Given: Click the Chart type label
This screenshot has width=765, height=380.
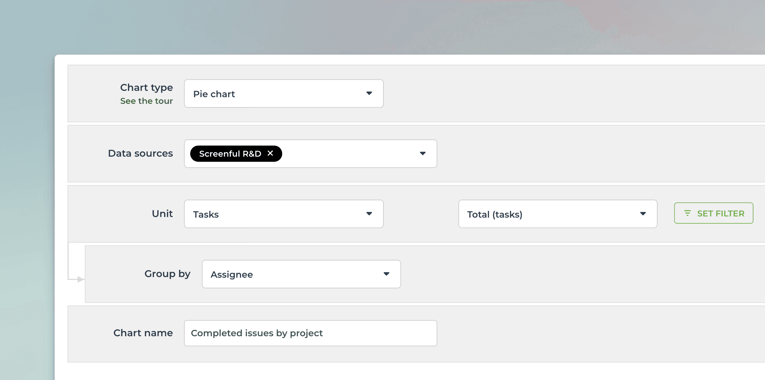Looking at the screenshot, I should [146, 87].
